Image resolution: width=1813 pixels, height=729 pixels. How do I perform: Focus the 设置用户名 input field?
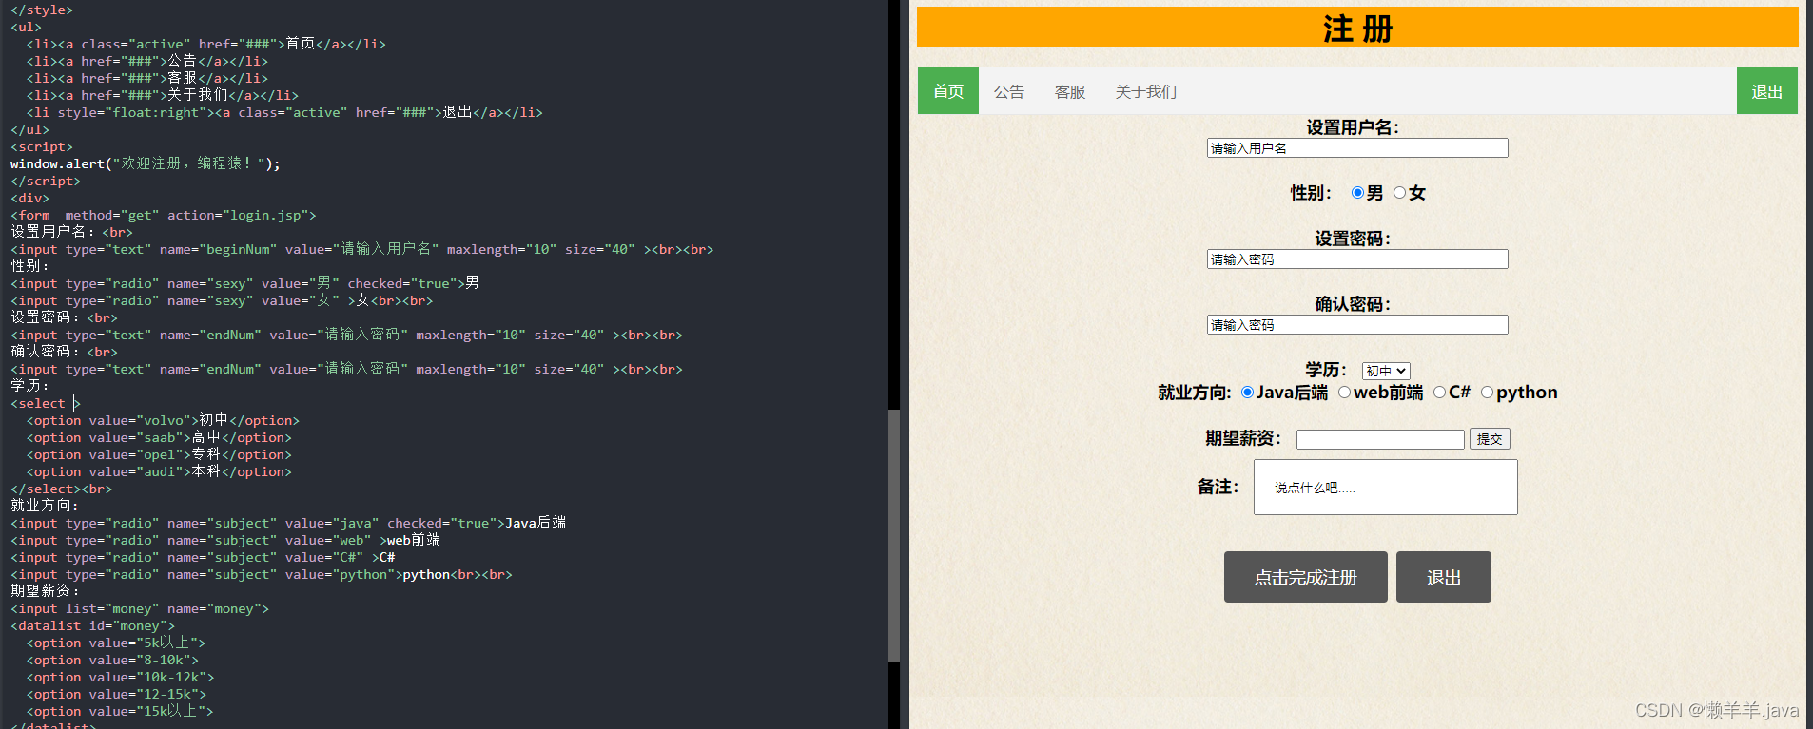(1357, 148)
